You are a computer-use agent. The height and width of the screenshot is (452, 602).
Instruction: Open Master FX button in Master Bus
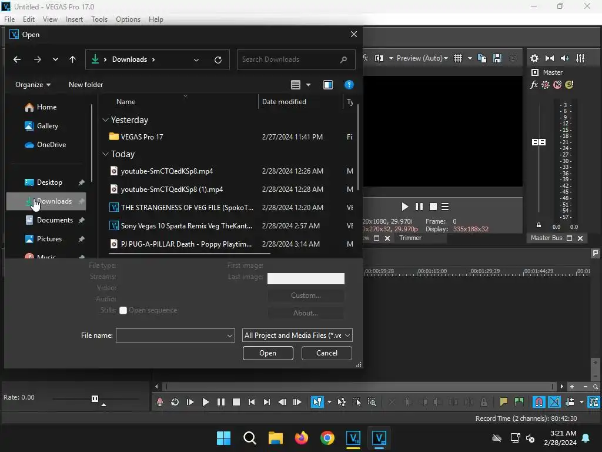[x=534, y=85]
